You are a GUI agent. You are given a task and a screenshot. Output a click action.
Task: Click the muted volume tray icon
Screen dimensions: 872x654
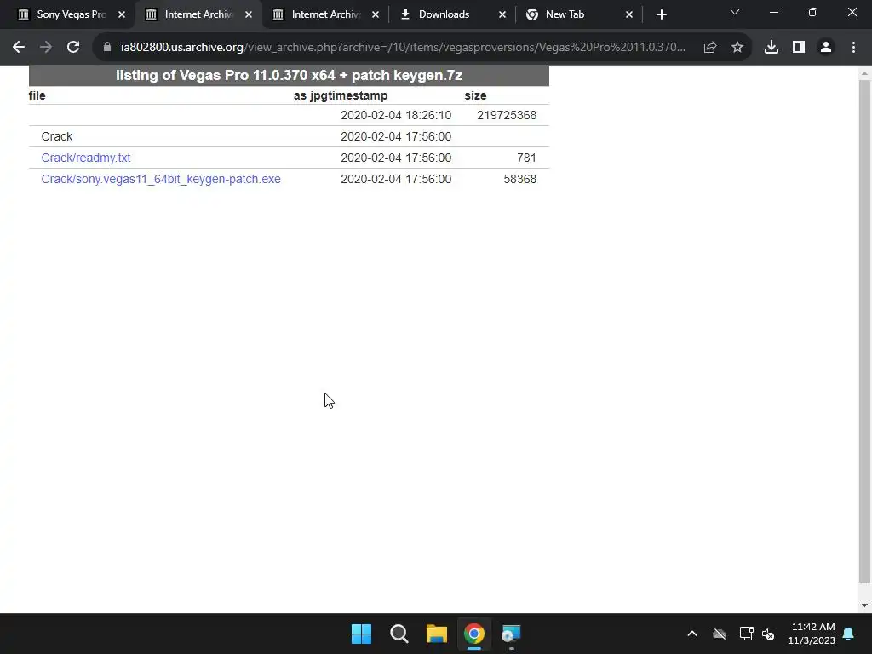point(768,634)
